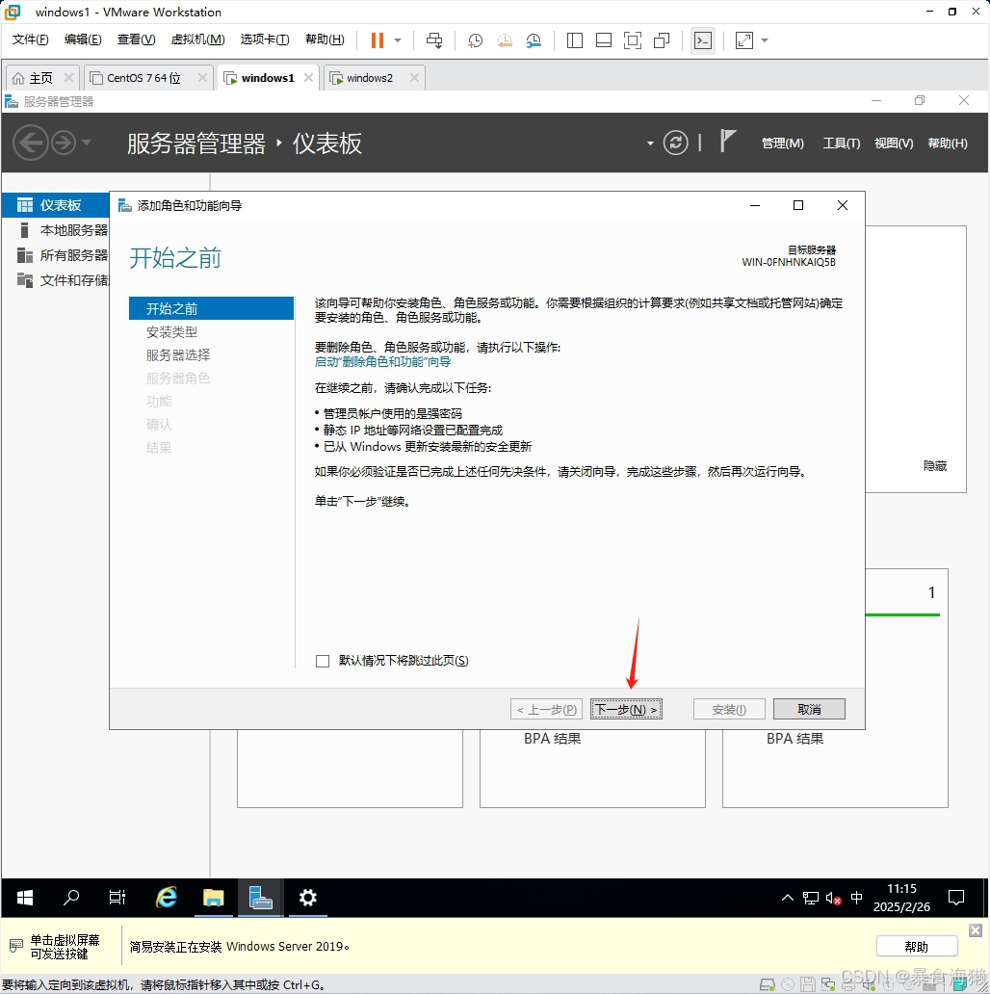
Task: Click the stretch guest display icon
Action: pyautogui.click(x=744, y=40)
